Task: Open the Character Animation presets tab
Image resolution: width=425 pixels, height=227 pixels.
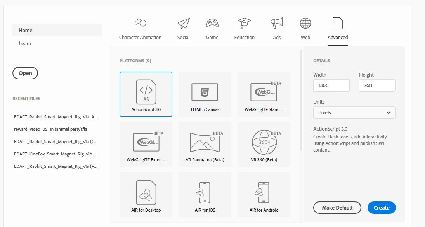Action: pyautogui.click(x=140, y=29)
